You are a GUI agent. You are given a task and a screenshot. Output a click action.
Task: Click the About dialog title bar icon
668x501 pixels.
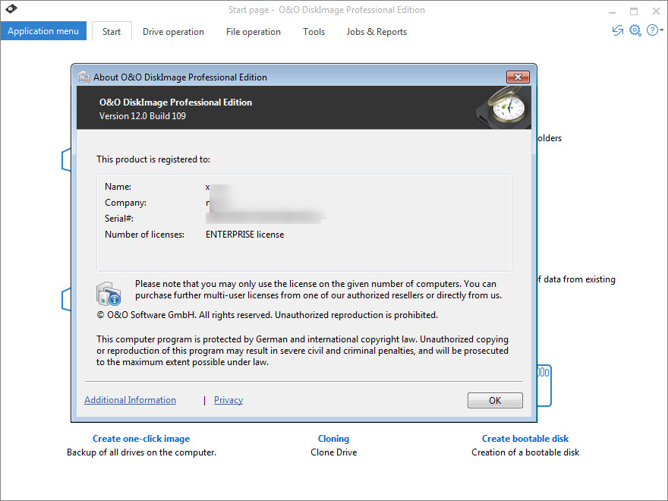point(84,77)
